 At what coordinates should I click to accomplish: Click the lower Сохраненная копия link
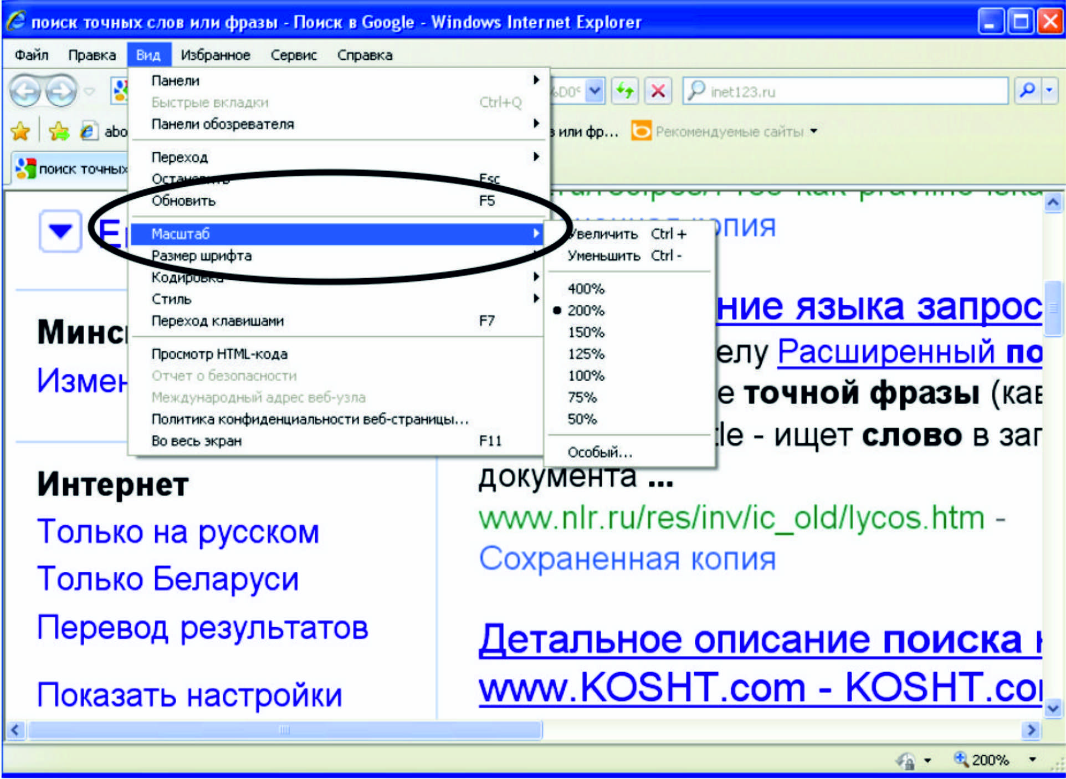click(627, 558)
